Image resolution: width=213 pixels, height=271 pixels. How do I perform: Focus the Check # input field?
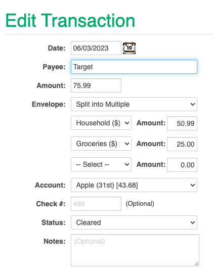pos(96,204)
